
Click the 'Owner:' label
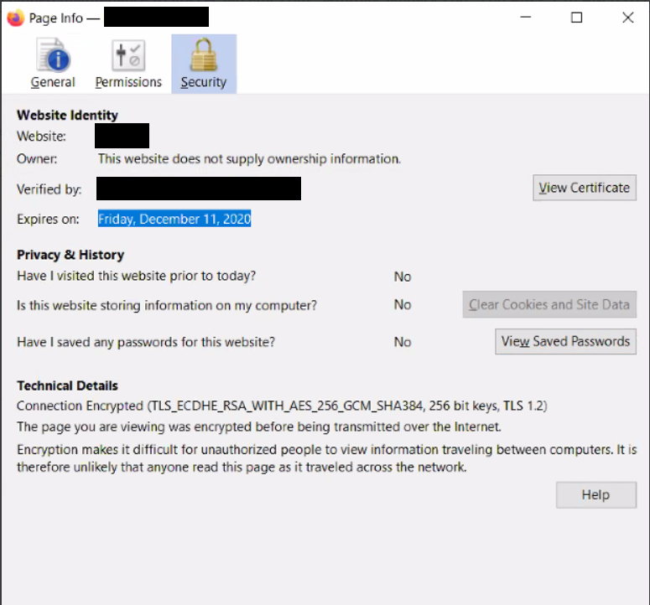pyautogui.click(x=37, y=158)
